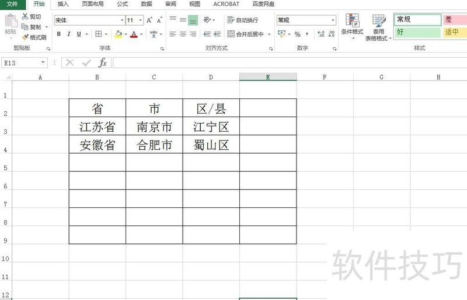The image size is (467, 300).
Task: Switch to 审阅 Review tab
Action: (170, 4)
